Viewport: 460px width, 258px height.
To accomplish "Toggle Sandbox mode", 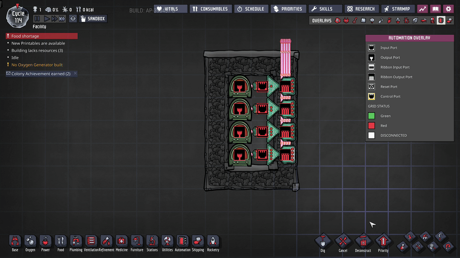I will pos(93,19).
